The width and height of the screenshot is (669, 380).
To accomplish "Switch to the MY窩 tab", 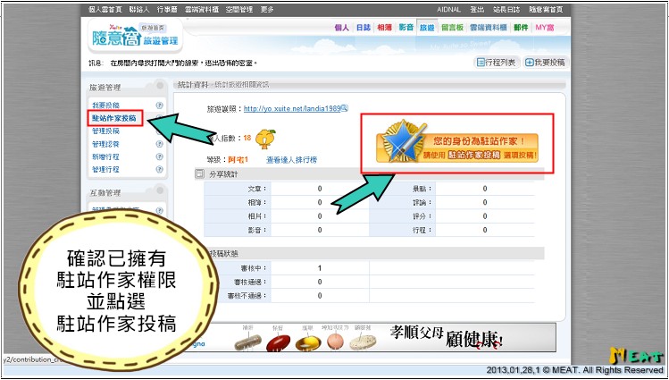I will pos(545,28).
